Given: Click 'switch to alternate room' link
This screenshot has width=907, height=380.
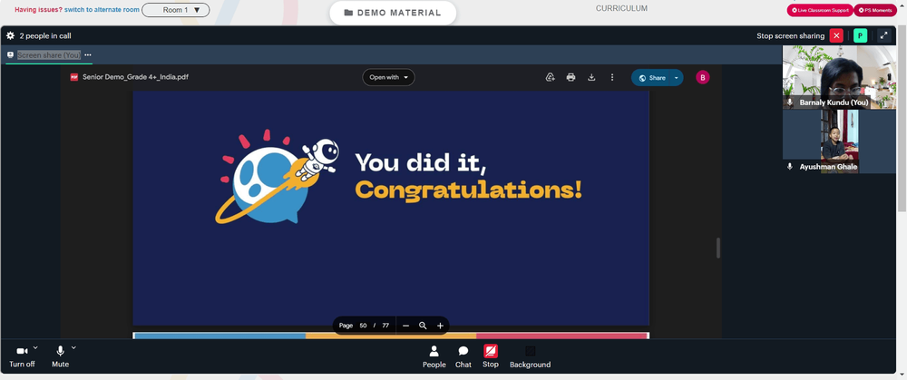Looking at the screenshot, I should click(x=102, y=10).
